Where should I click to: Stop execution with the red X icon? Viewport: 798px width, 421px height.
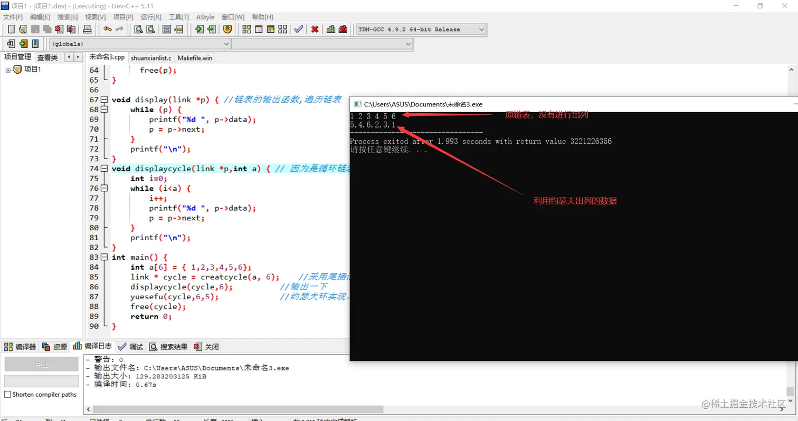coord(315,30)
